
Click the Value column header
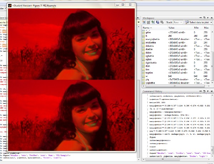click(x=180, y=28)
